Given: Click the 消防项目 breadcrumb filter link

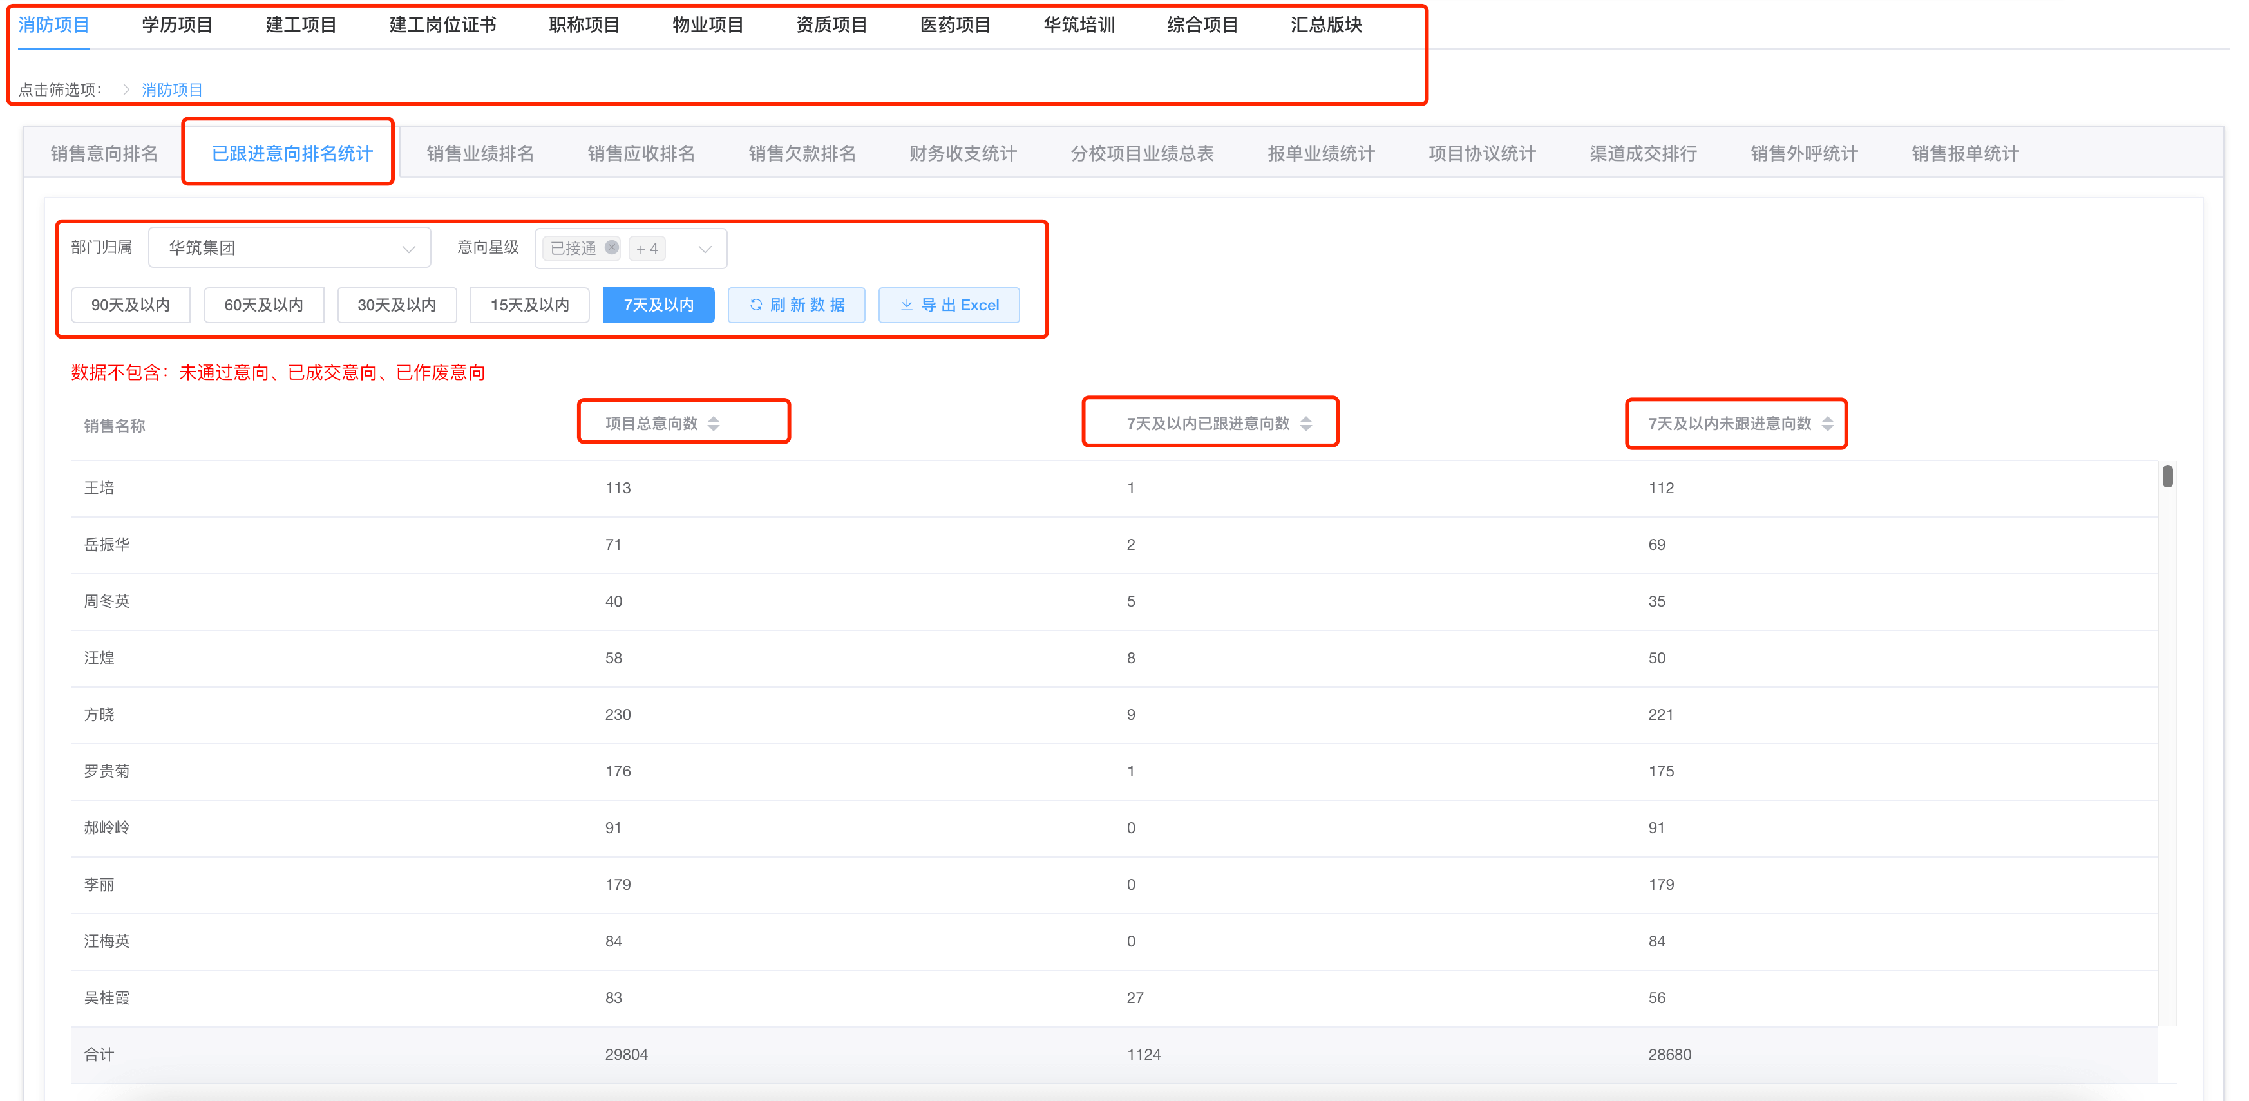Looking at the screenshot, I should (172, 90).
